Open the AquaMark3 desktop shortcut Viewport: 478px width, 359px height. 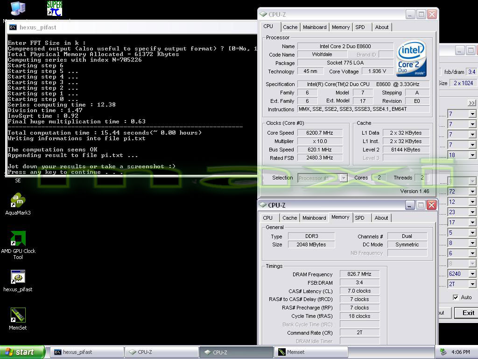(x=18, y=204)
